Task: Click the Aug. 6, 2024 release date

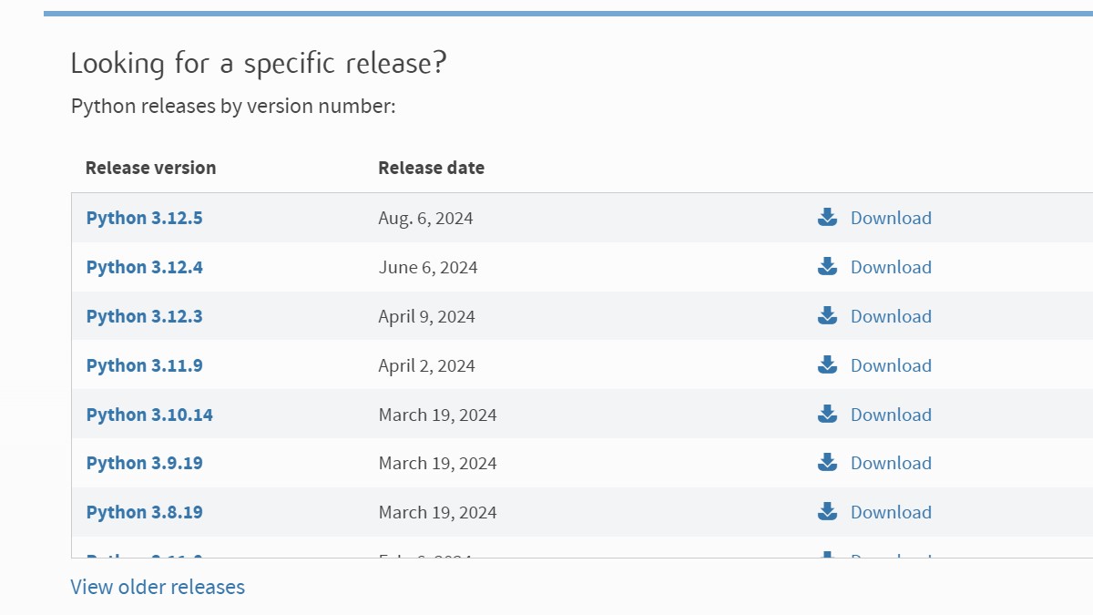Action: coord(425,219)
